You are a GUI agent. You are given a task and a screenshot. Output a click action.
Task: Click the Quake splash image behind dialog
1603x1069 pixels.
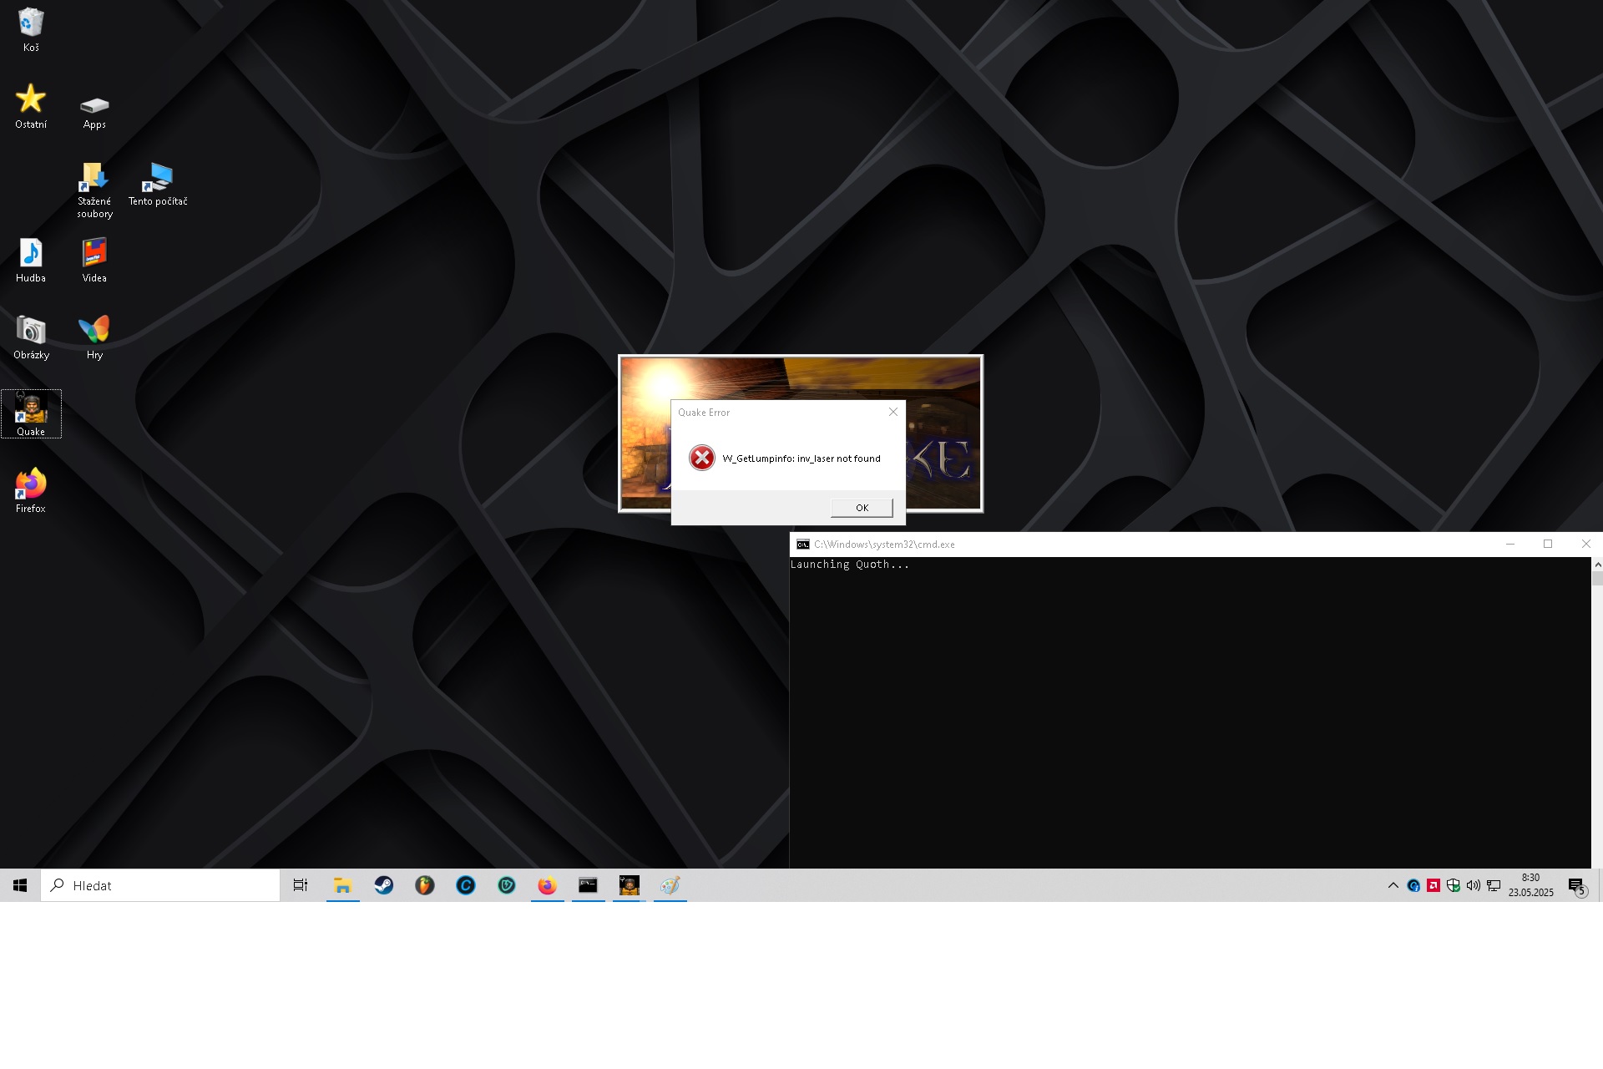tap(800, 377)
